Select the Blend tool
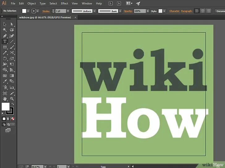This screenshot has height=168, width=225. coord(12,81)
